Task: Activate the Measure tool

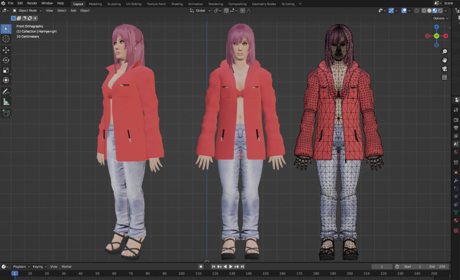Action: (6, 102)
